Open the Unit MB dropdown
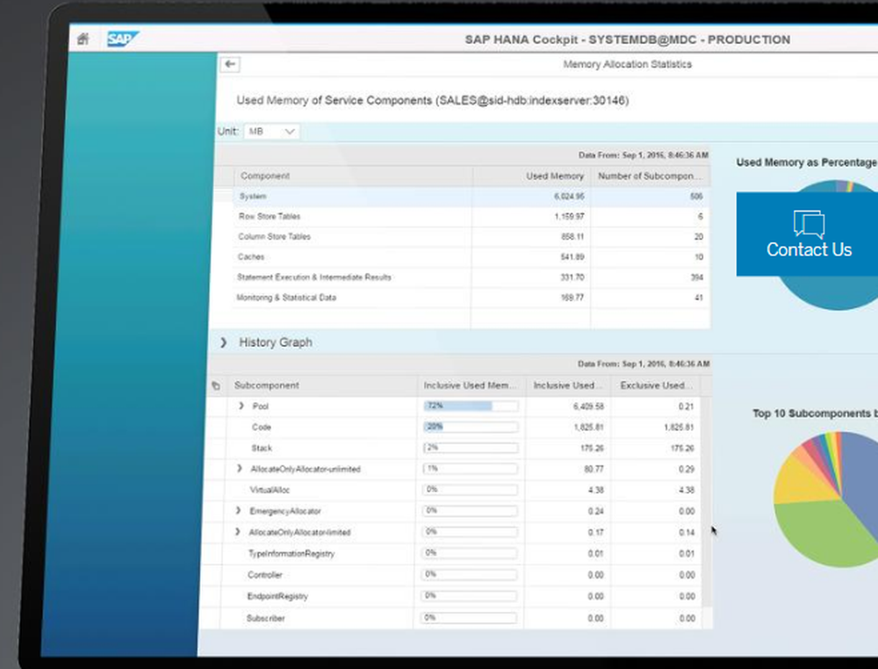Screen dimensions: 878x669 pos(271,132)
